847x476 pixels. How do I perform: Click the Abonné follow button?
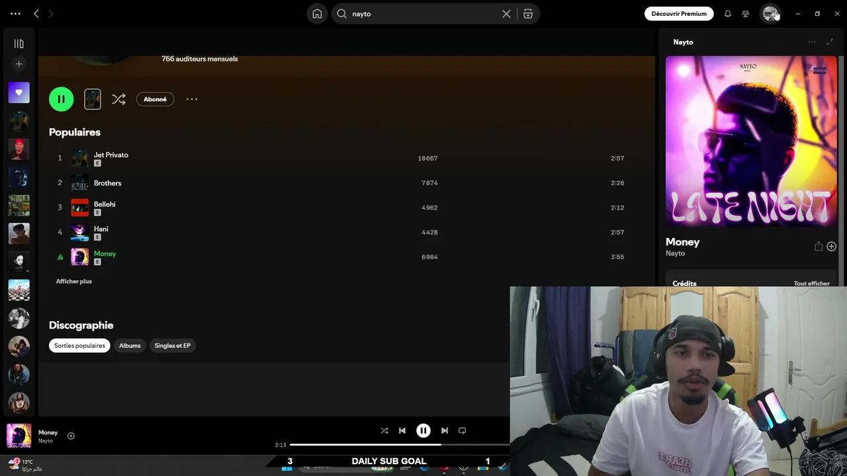click(x=155, y=99)
